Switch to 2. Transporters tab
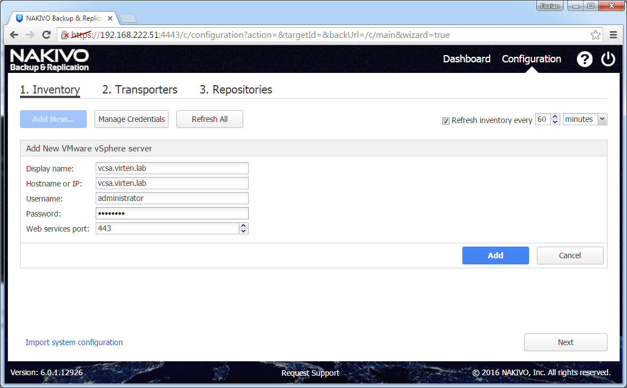 click(140, 90)
